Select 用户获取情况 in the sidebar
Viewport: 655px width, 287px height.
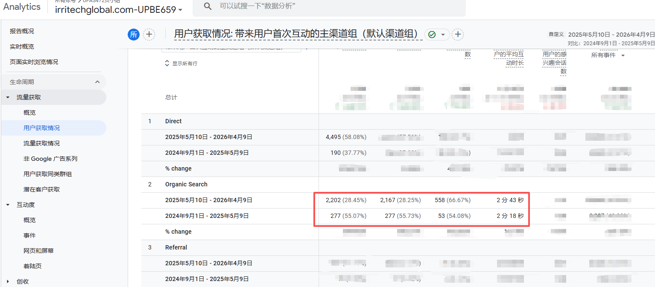(41, 128)
